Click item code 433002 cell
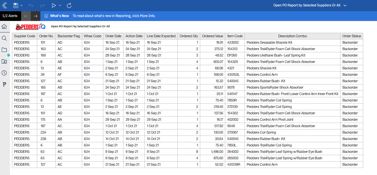Image resolution: width=377 pixels, height=175 pixels. 235,42
